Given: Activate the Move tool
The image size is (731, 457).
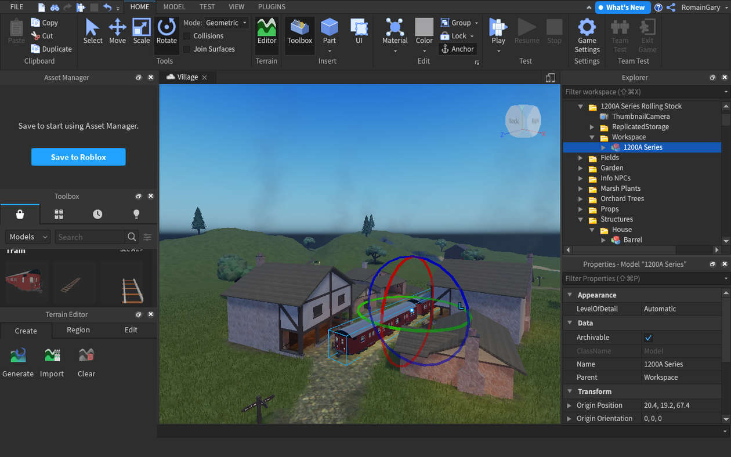Looking at the screenshot, I should click(x=117, y=31).
